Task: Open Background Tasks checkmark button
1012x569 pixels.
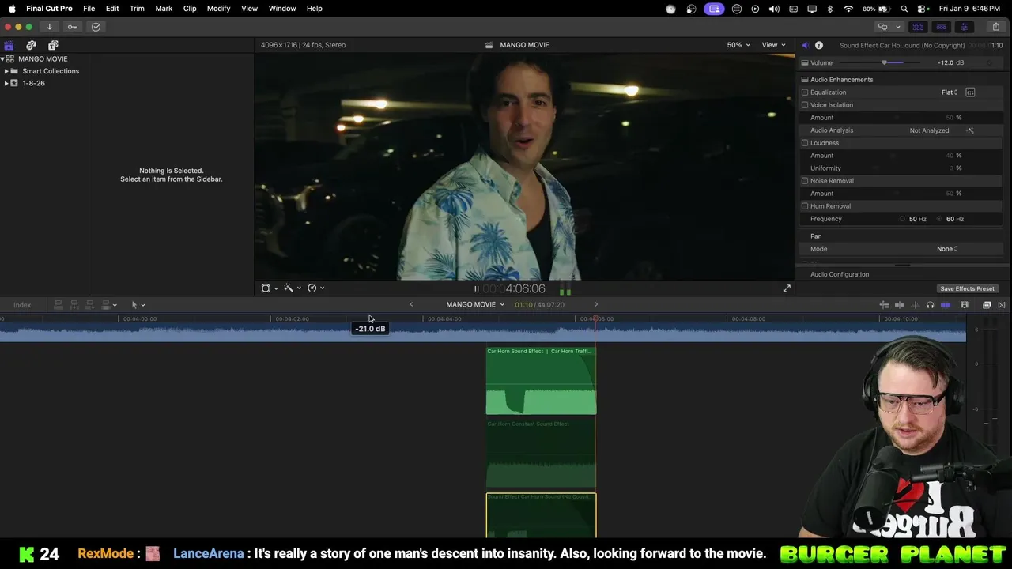Action: (96, 27)
